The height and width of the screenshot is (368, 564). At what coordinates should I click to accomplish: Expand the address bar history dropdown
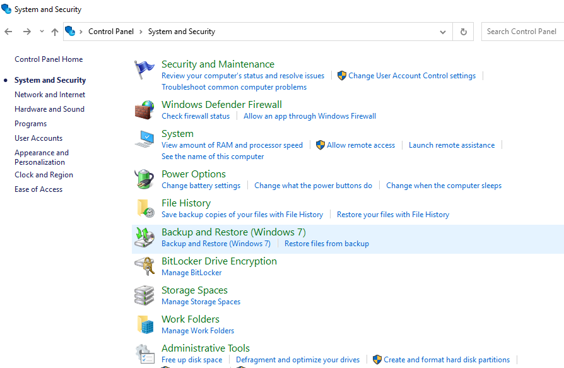coord(443,32)
